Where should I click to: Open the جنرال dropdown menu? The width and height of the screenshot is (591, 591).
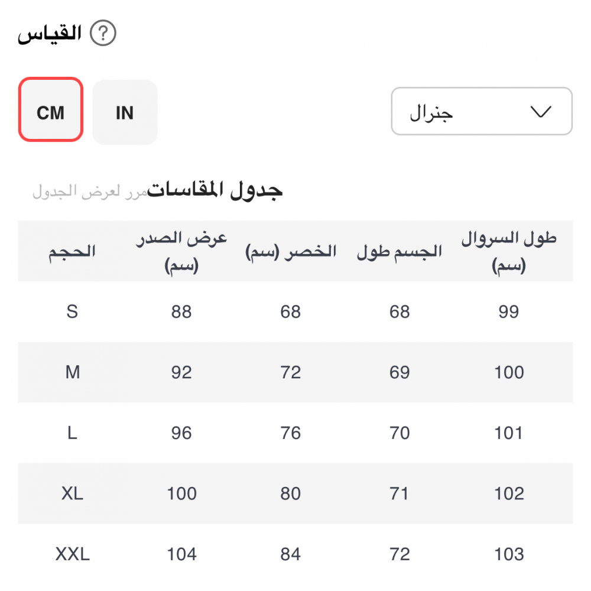coord(481,112)
